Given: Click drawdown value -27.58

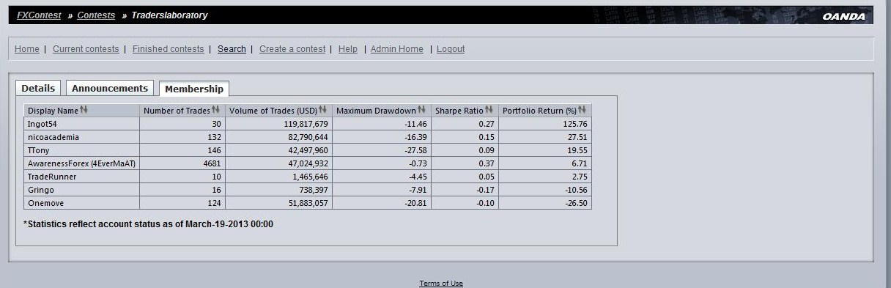Looking at the screenshot, I should pos(415,150).
